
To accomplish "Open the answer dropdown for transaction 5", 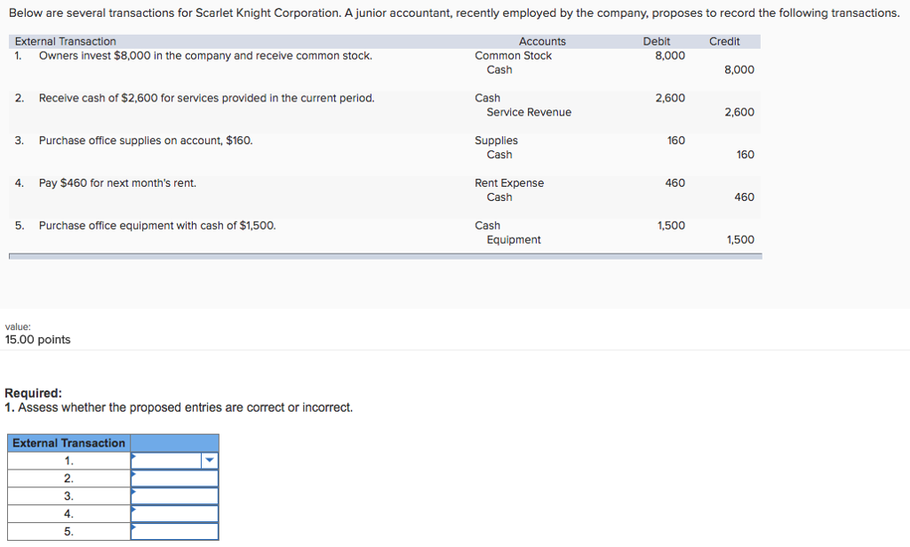I will tap(174, 531).
